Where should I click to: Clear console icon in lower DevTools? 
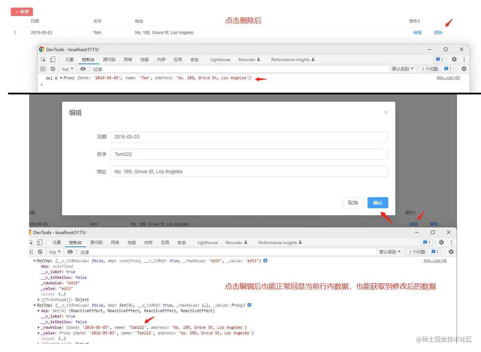click(x=40, y=252)
